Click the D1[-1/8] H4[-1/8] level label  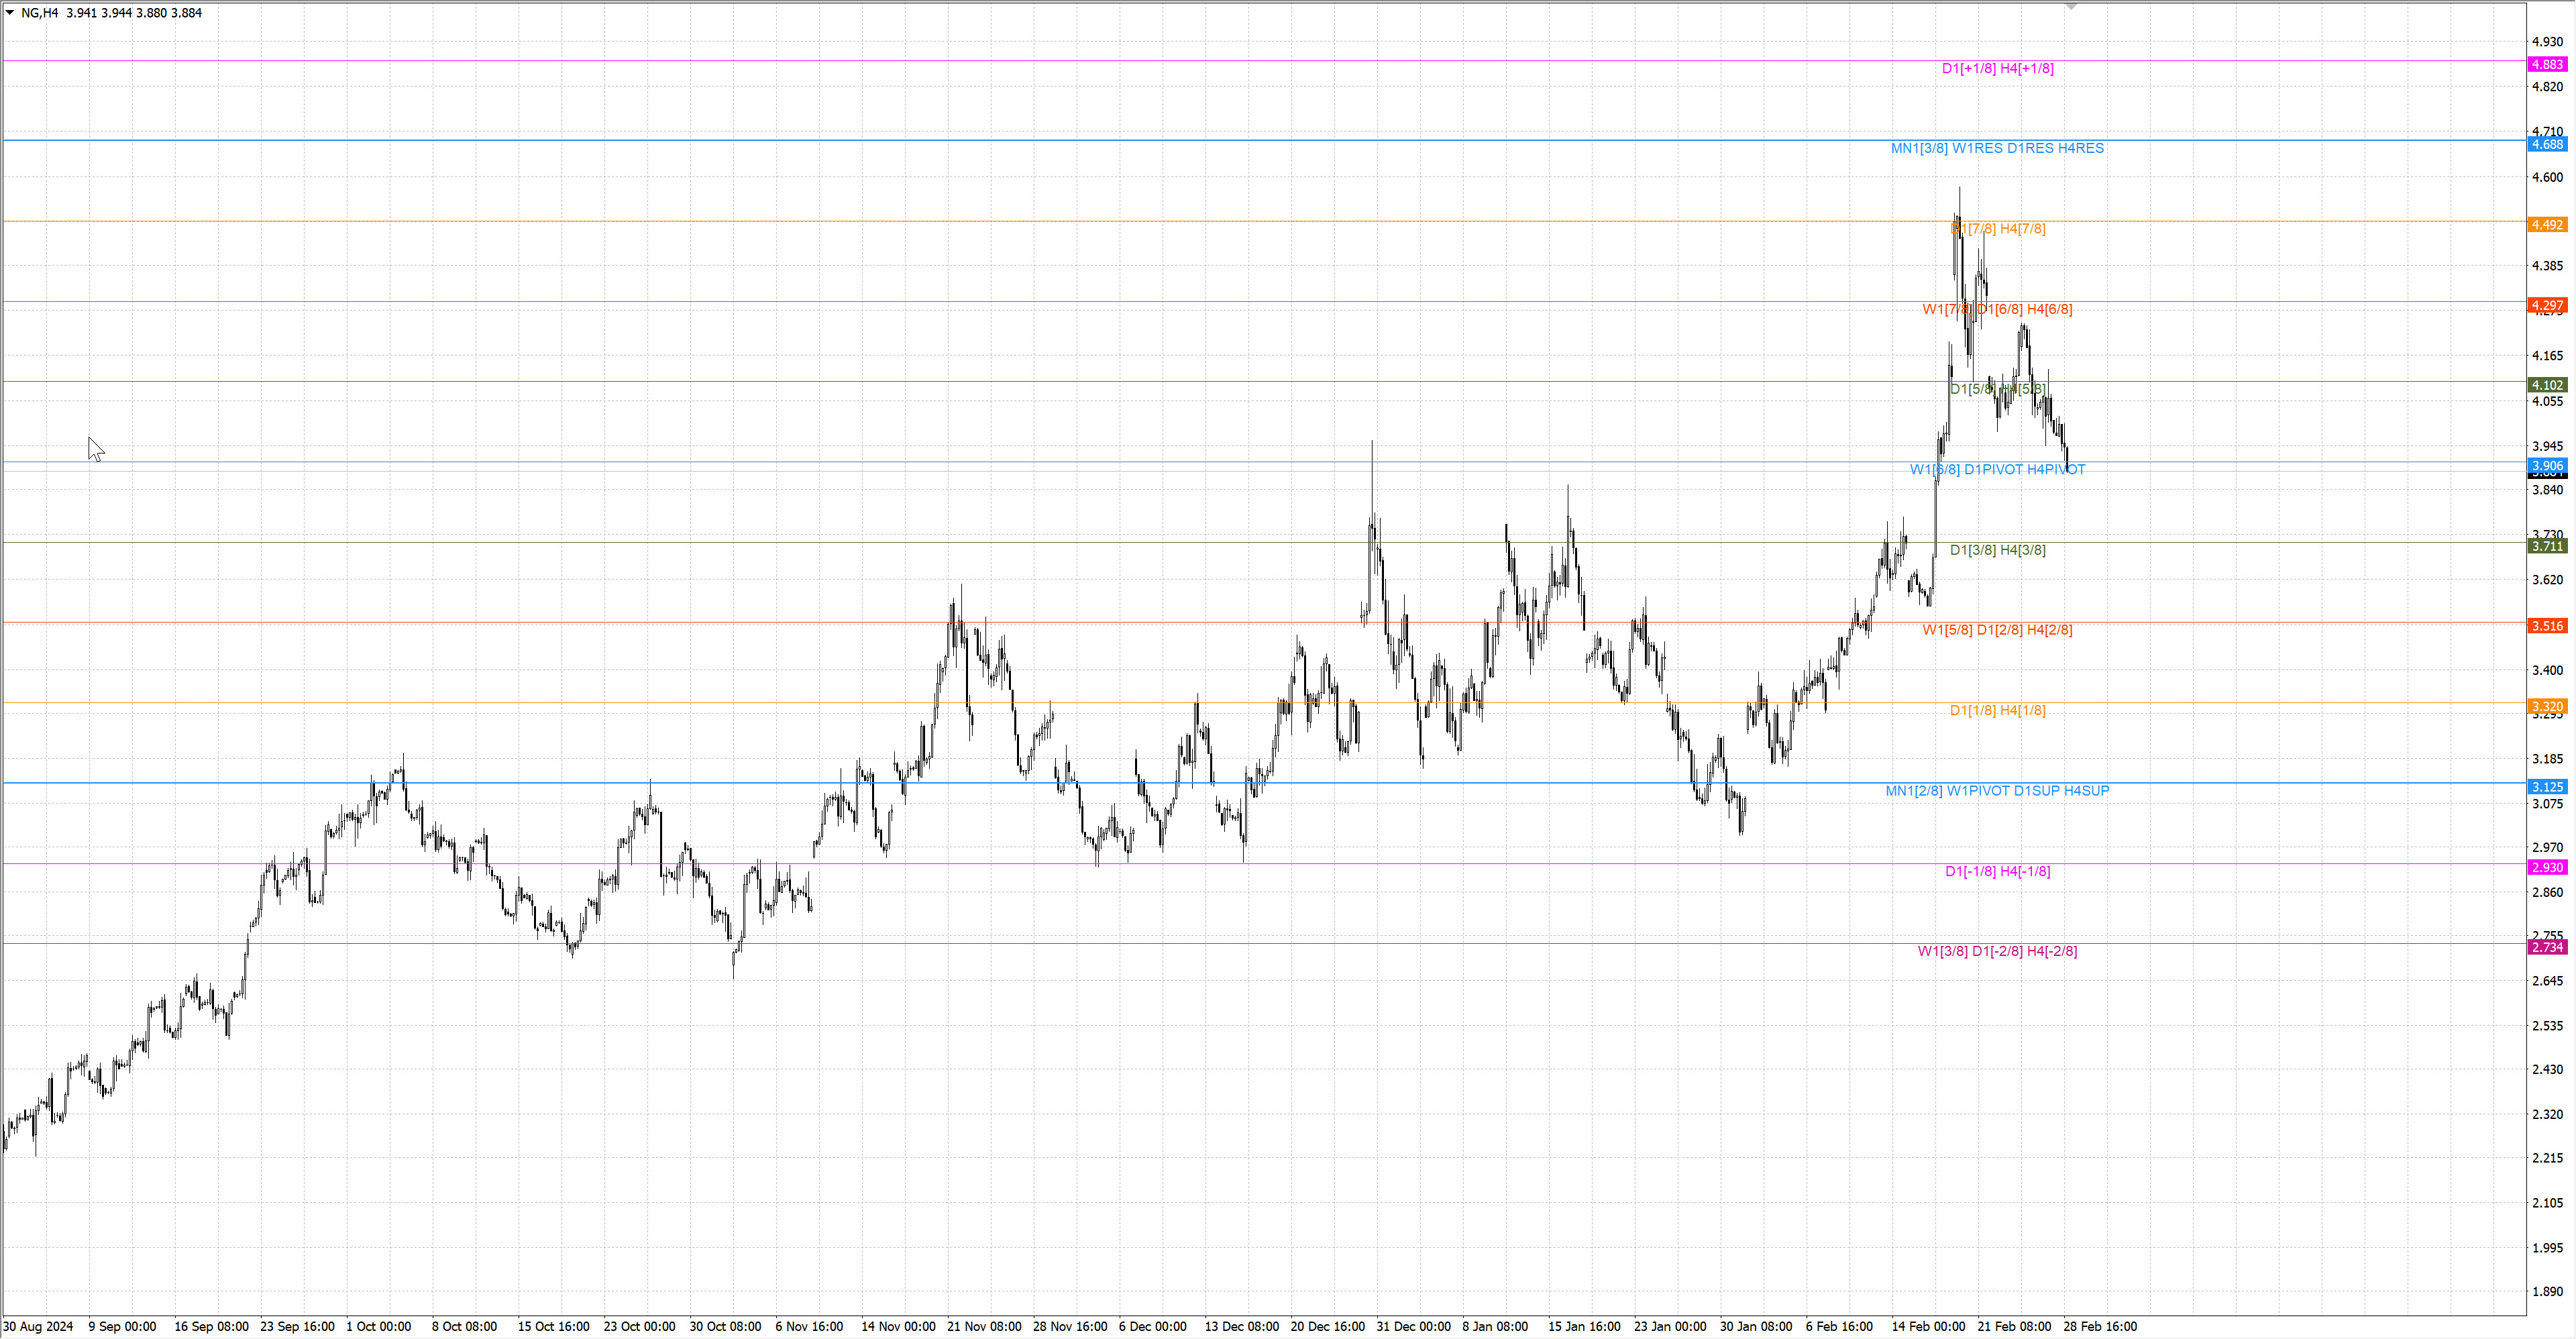1997,871
